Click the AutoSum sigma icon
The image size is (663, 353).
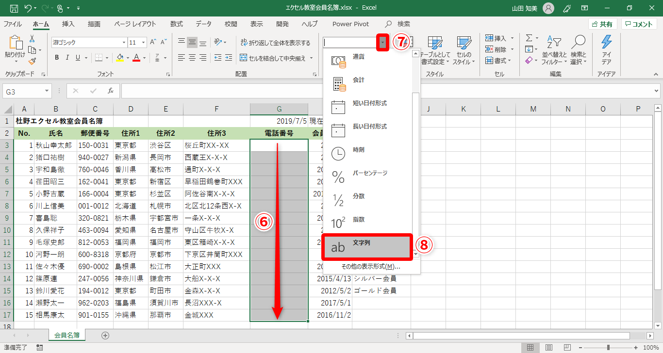(x=529, y=38)
